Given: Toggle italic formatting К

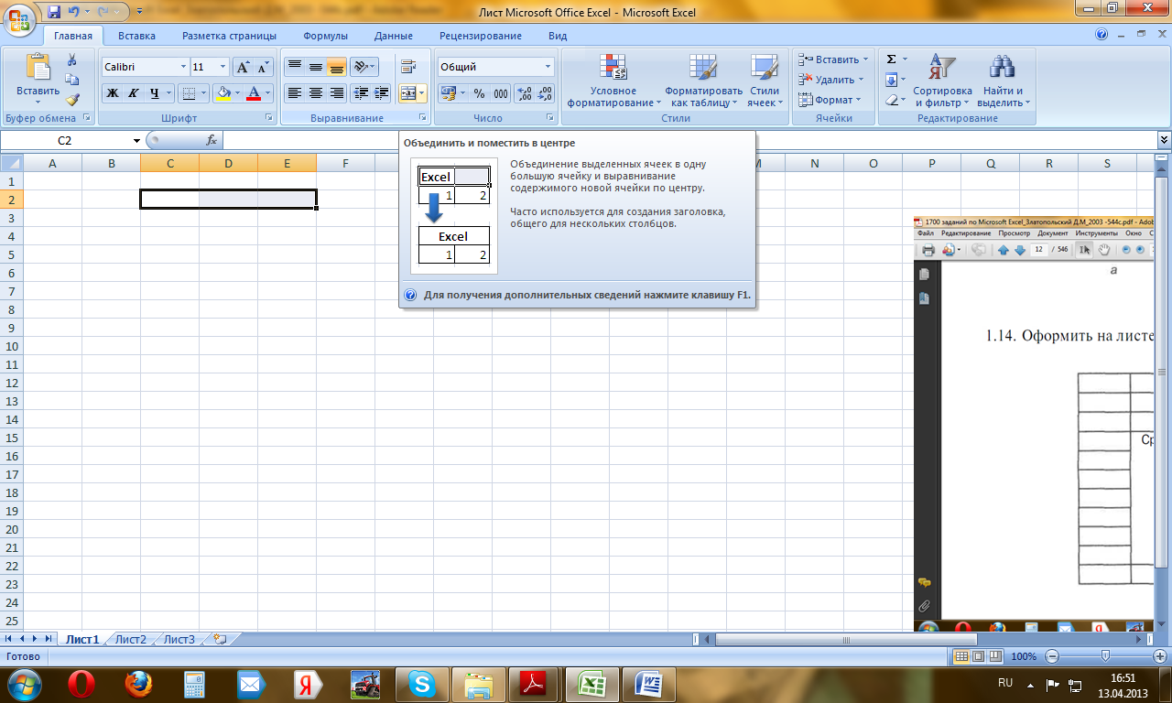Looking at the screenshot, I should (133, 93).
